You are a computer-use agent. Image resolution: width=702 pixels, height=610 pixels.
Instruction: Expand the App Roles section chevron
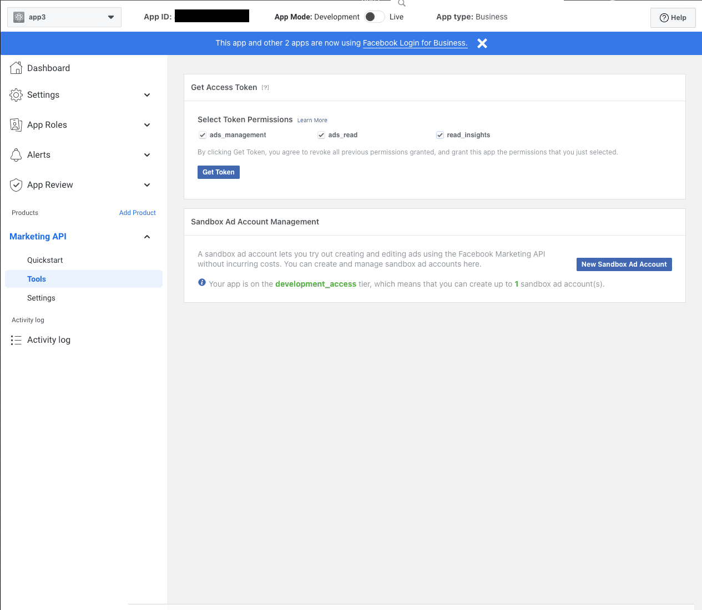147,125
